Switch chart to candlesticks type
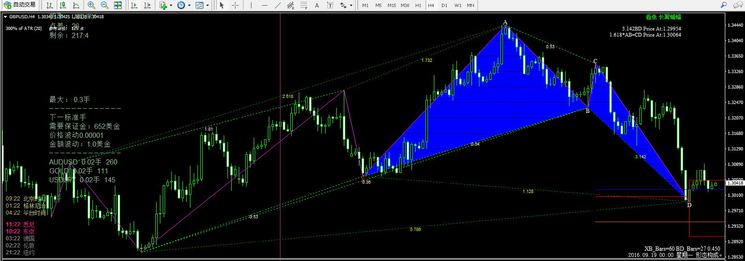The height and width of the screenshot is (261, 745). click(x=63, y=5)
